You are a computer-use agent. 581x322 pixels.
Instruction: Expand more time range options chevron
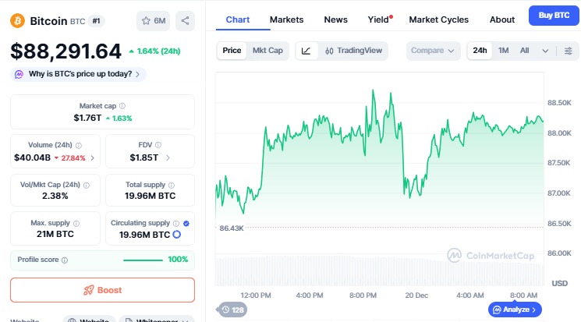[x=545, y=51]
